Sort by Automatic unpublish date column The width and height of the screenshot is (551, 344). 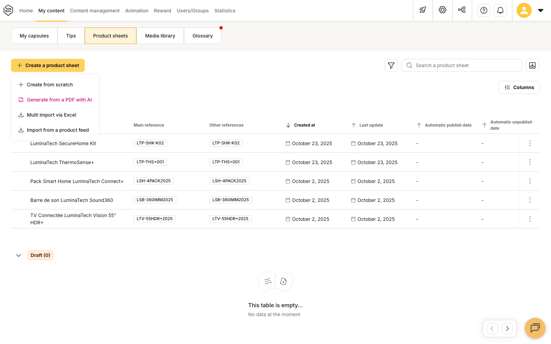[x=507, y=125]
